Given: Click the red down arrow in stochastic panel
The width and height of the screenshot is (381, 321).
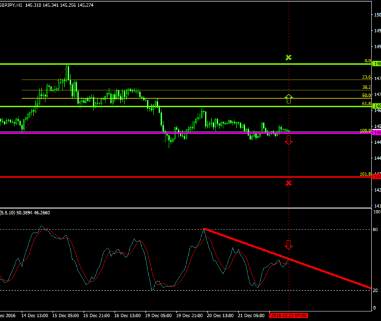Looking at the screenshot, I should point(289,245).
